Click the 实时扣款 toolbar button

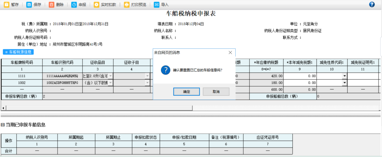[x=105, y=5]
